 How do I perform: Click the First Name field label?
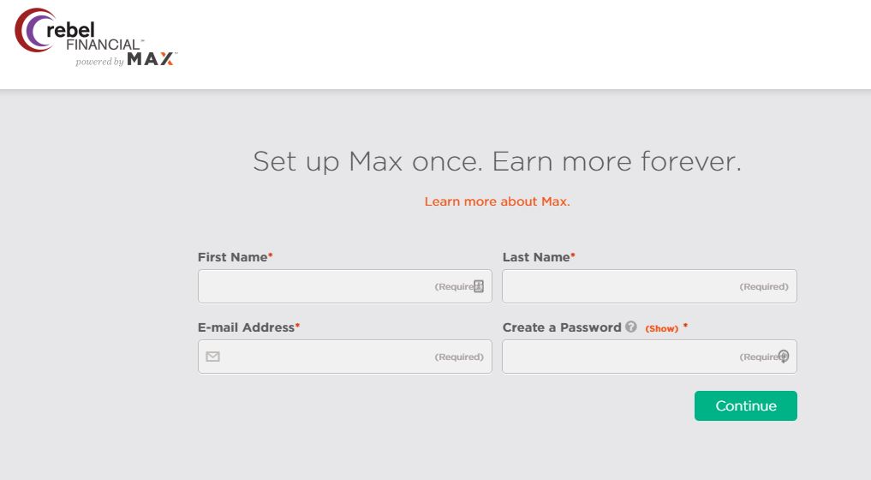(x=233, y=257)
